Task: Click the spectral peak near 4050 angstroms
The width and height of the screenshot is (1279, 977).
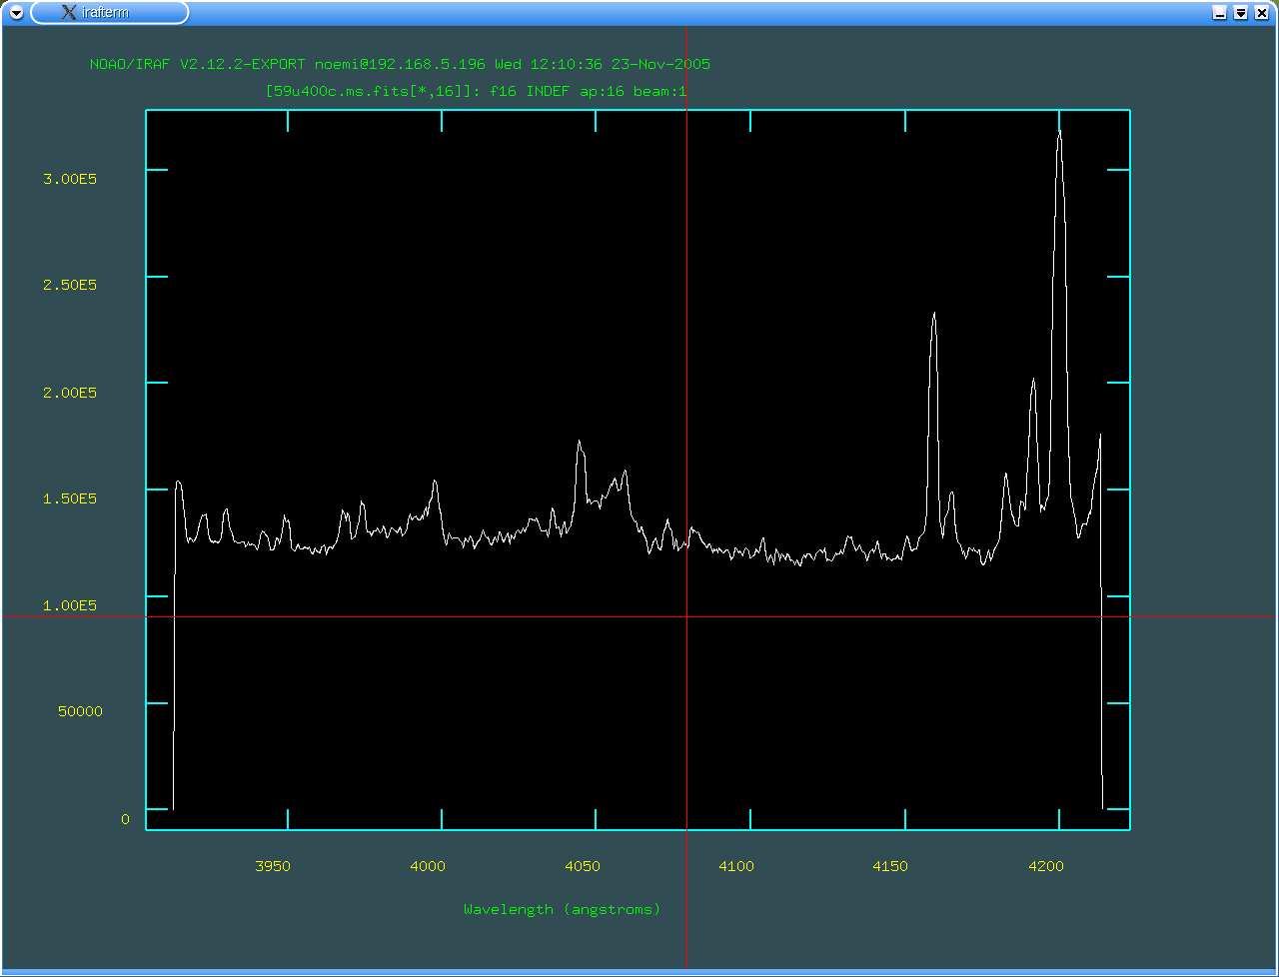Action: 579,443
